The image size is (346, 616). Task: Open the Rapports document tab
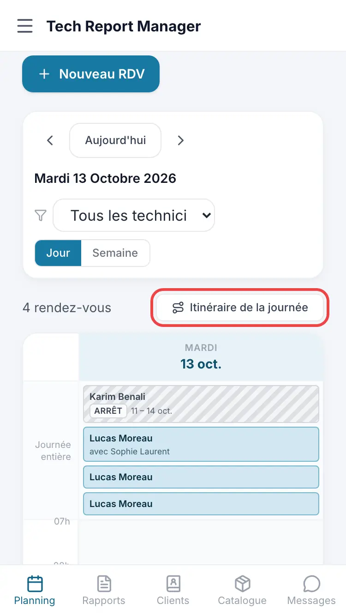pos(104,591)
